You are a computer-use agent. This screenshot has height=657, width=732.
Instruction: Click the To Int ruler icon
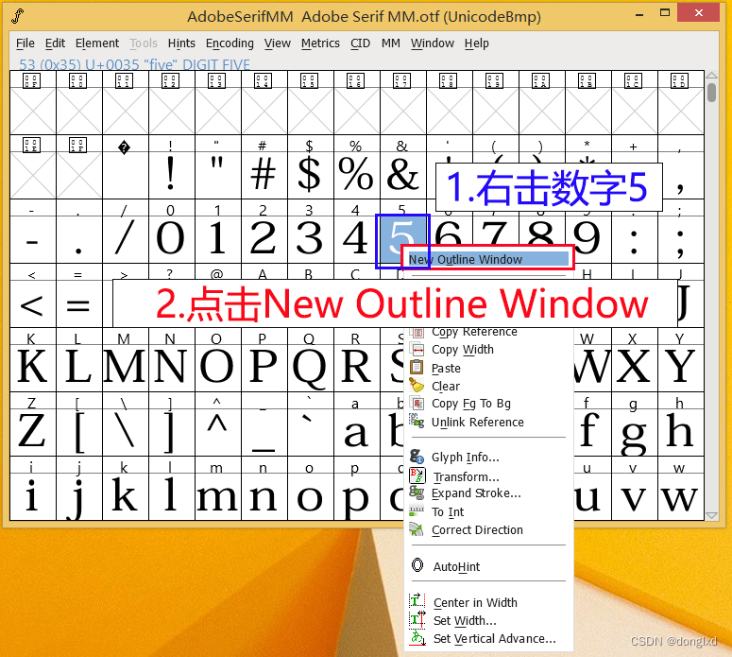(417, 511)
